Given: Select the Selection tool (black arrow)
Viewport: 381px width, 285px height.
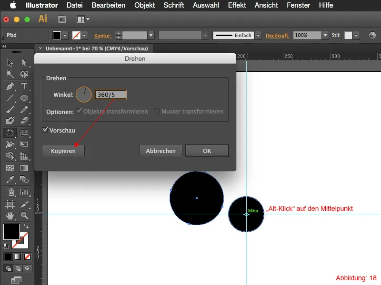Looking at the screenshot, I should (10, 63).
